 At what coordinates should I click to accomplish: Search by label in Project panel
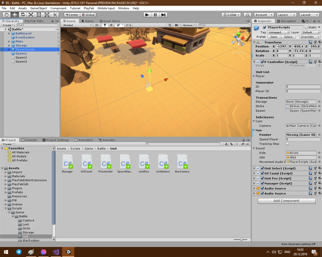click(231, 144)
